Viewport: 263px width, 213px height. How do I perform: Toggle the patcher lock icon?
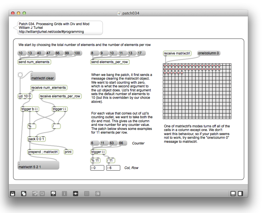13,194
